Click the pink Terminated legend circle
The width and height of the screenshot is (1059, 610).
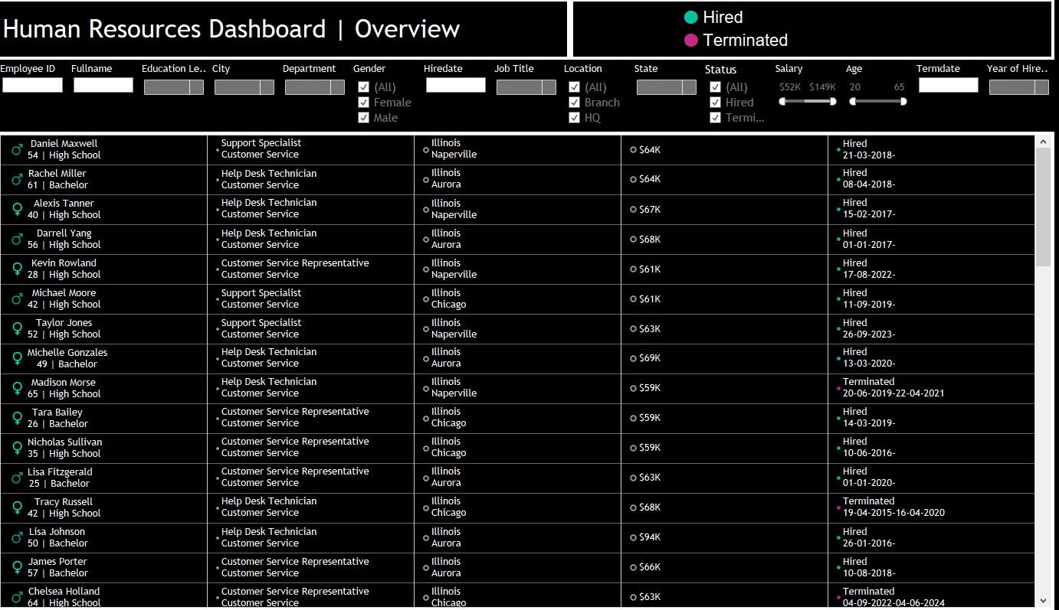[x=691, y=41]
